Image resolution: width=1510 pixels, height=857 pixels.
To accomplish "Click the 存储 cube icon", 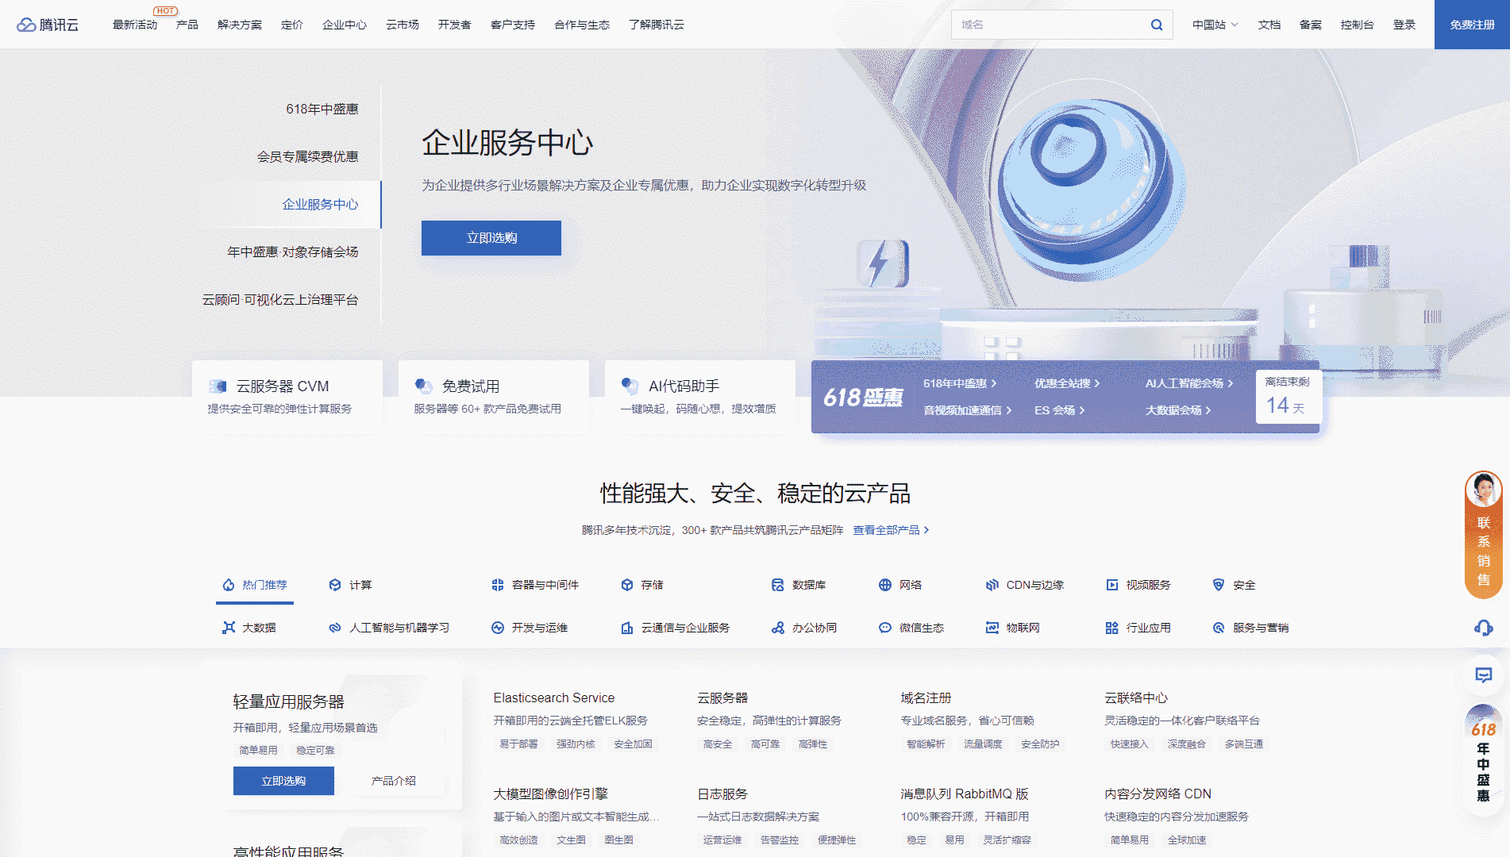I will point(627,585).
